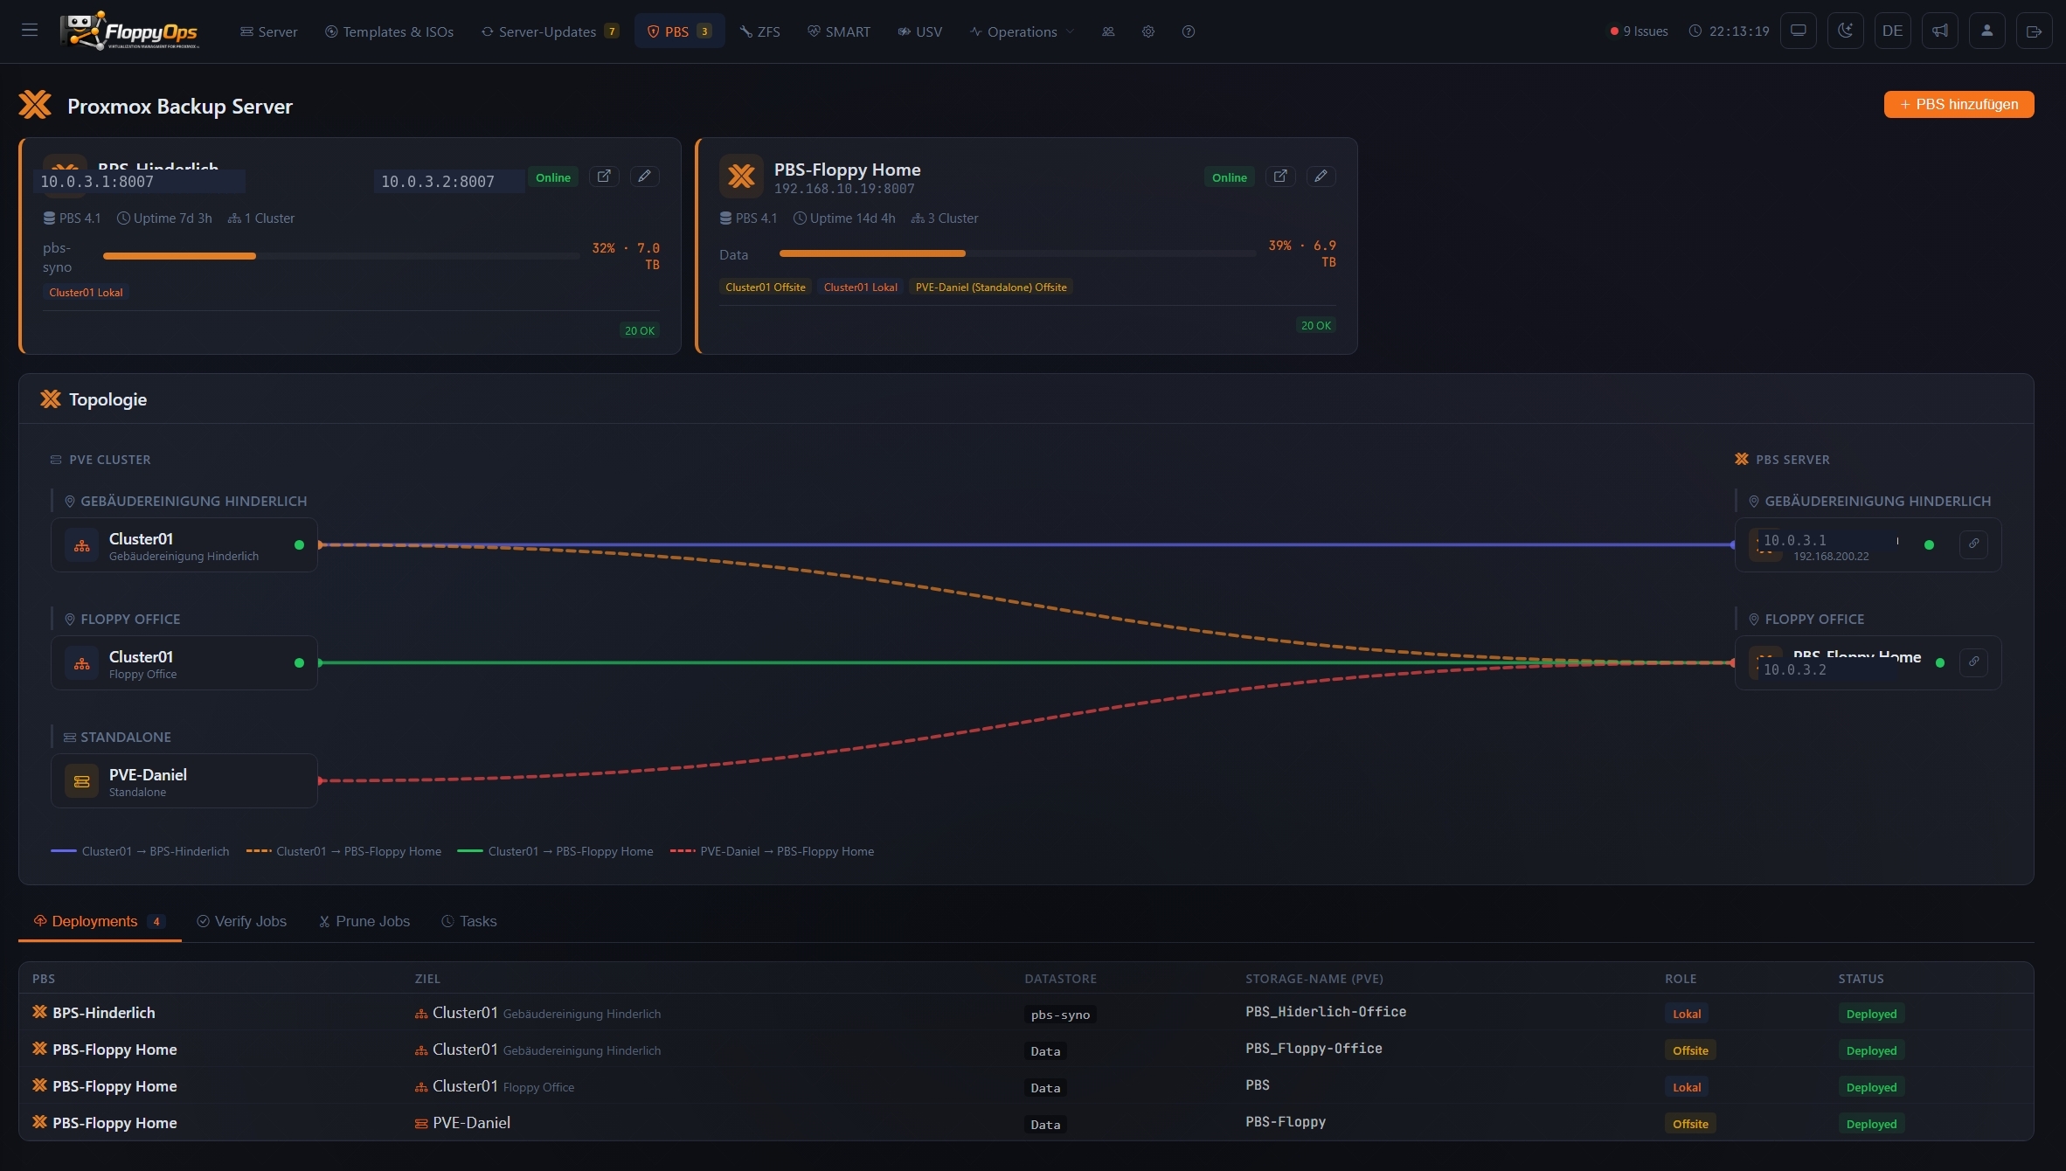Open external link for PBS-Floppy Home card
Viewport: 2066px width, 1171px height.
tap(1280, 177)
